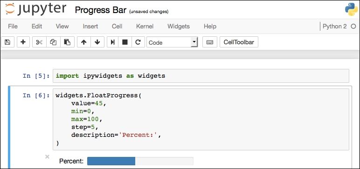The height and width of the screenshot is (169, 360).
Task: Insert a cell with plus icon
Action: 23,42
